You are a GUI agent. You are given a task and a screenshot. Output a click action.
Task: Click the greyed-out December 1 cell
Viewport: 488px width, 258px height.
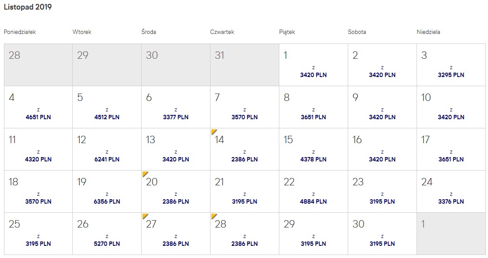tap(451, 234)
